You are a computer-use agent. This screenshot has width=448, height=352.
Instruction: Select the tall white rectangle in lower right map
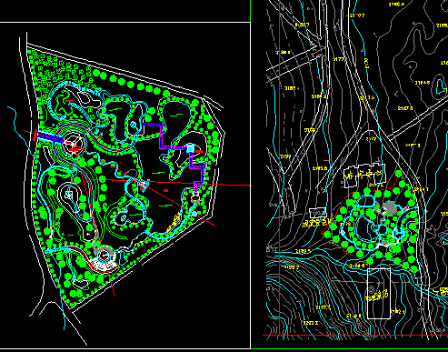coord(379,294)
